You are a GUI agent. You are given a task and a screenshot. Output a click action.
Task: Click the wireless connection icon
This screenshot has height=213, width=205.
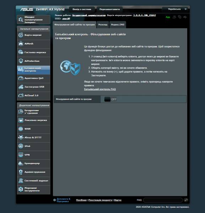tap(21, 111)
